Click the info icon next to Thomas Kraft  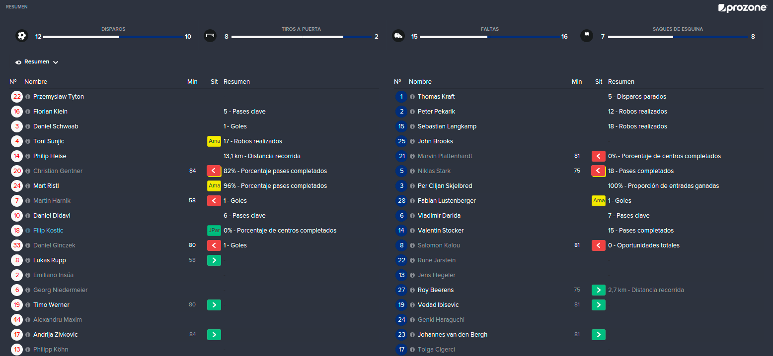point(412,97)
